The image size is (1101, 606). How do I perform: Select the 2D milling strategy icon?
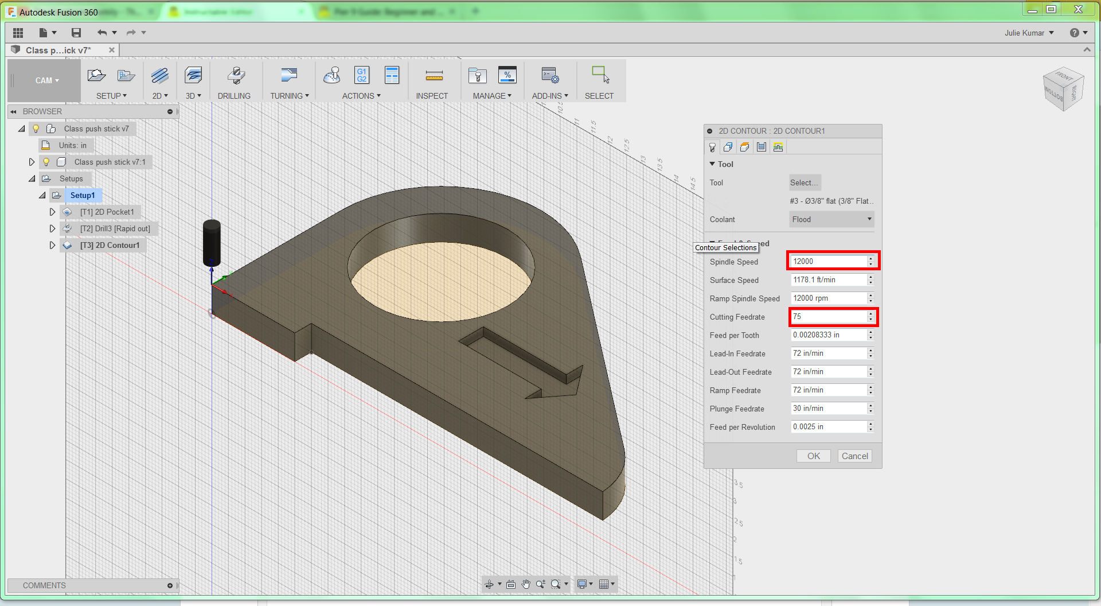coord(160,75)
